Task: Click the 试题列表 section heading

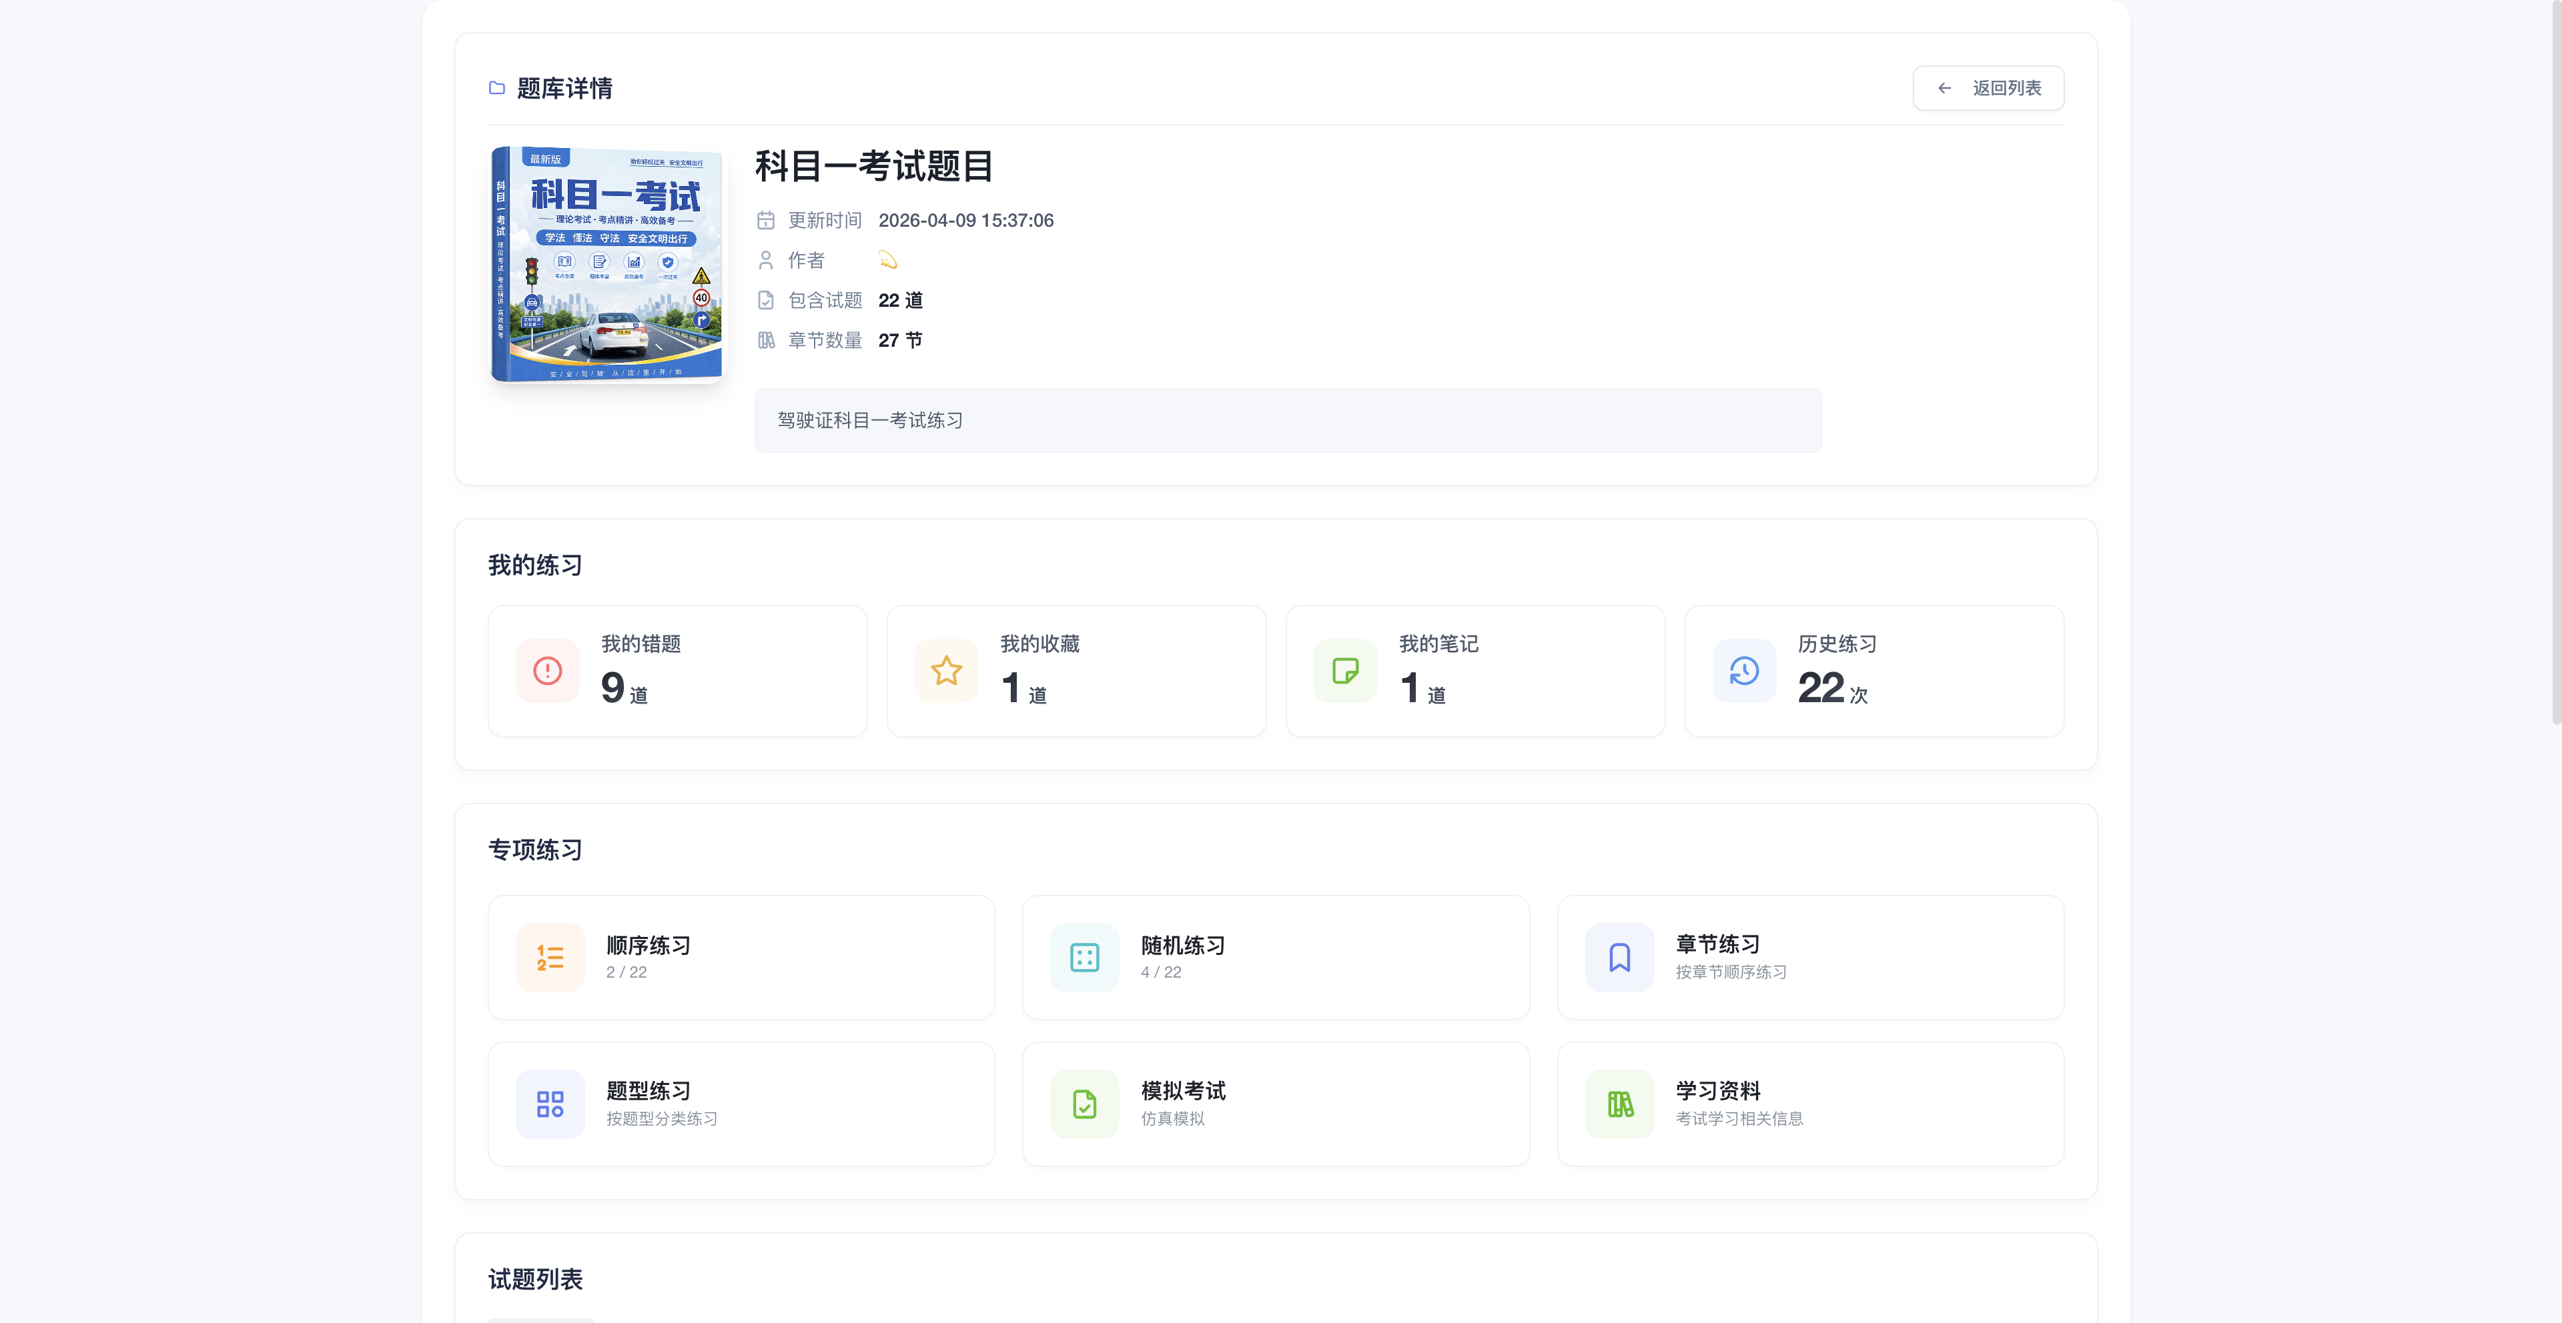Action: [535, 1279]
